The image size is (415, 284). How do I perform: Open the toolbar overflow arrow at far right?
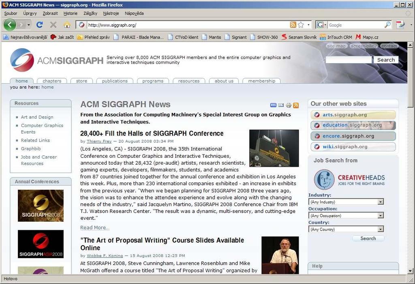click(x=411, y=25)
